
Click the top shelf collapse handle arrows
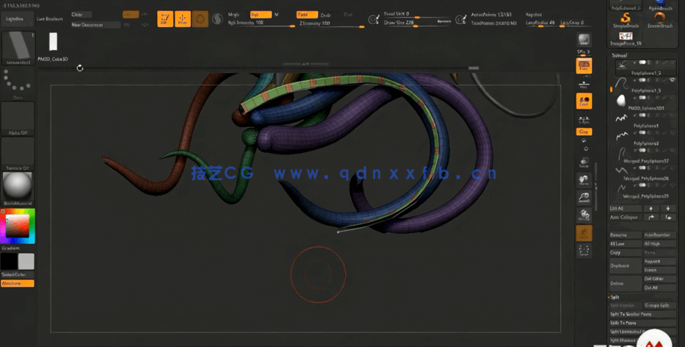(305, 64)
